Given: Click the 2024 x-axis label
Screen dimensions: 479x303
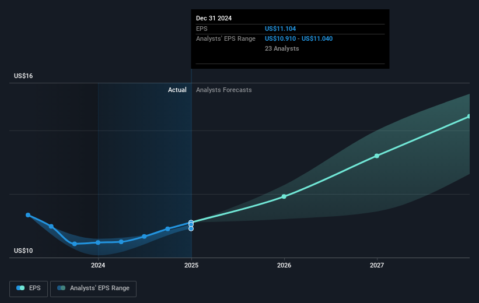Looking at the screenshot, I should click(98, 265).
